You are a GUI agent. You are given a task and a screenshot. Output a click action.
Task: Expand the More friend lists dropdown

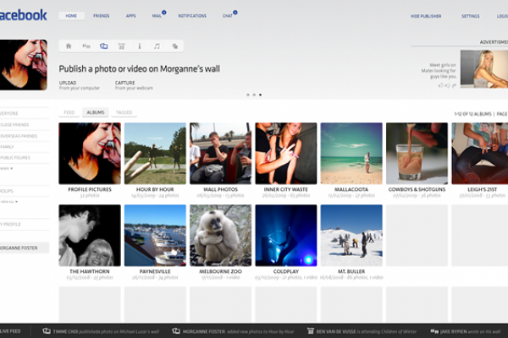pos(7,168)
